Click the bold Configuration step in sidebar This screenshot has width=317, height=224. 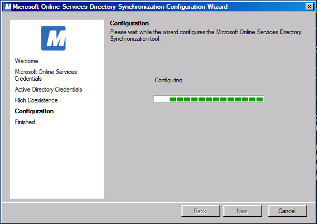click(x=34, y=111)
